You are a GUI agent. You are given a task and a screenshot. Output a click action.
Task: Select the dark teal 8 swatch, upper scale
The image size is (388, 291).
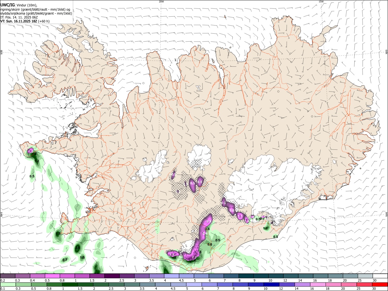[x=246, y=276]
